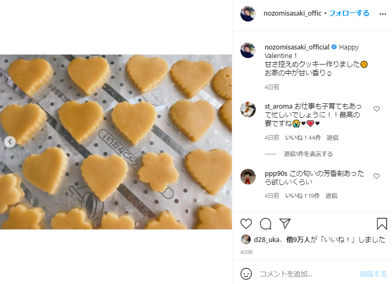Open the three-dot more options menu
This screenshot has width=392, height=284.
click(383, 14)
